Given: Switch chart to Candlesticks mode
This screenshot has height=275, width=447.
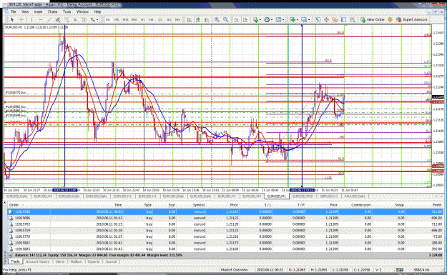Looking at the screenshot, I should [x=198, y=20].
